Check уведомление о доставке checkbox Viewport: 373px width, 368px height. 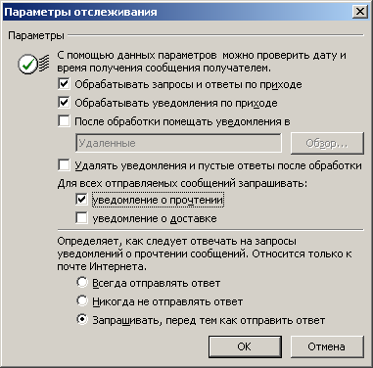81,218
